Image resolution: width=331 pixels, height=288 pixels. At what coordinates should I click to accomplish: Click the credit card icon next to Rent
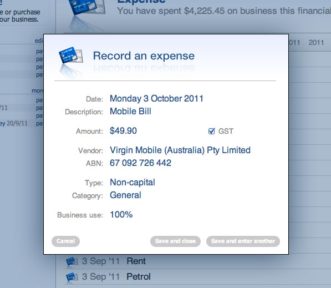(x=72, y=261)
